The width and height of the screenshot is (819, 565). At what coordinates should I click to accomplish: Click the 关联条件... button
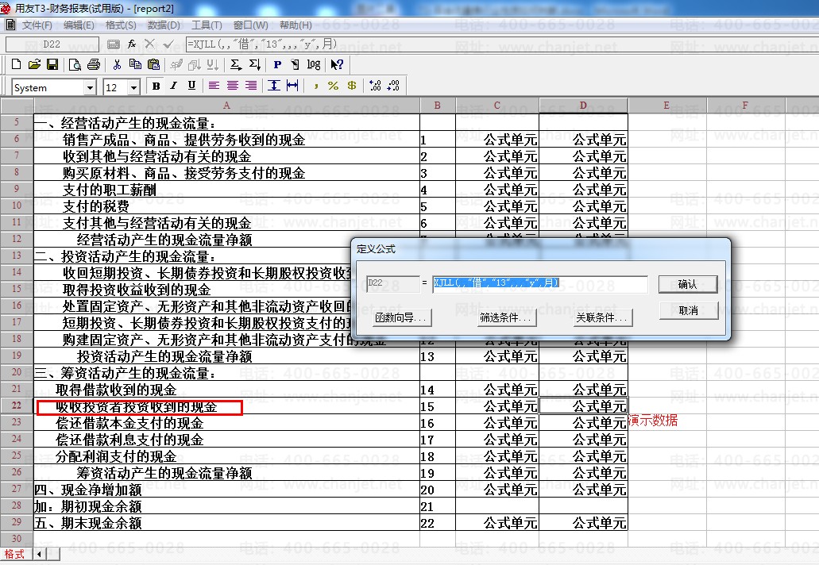[601, 317]
